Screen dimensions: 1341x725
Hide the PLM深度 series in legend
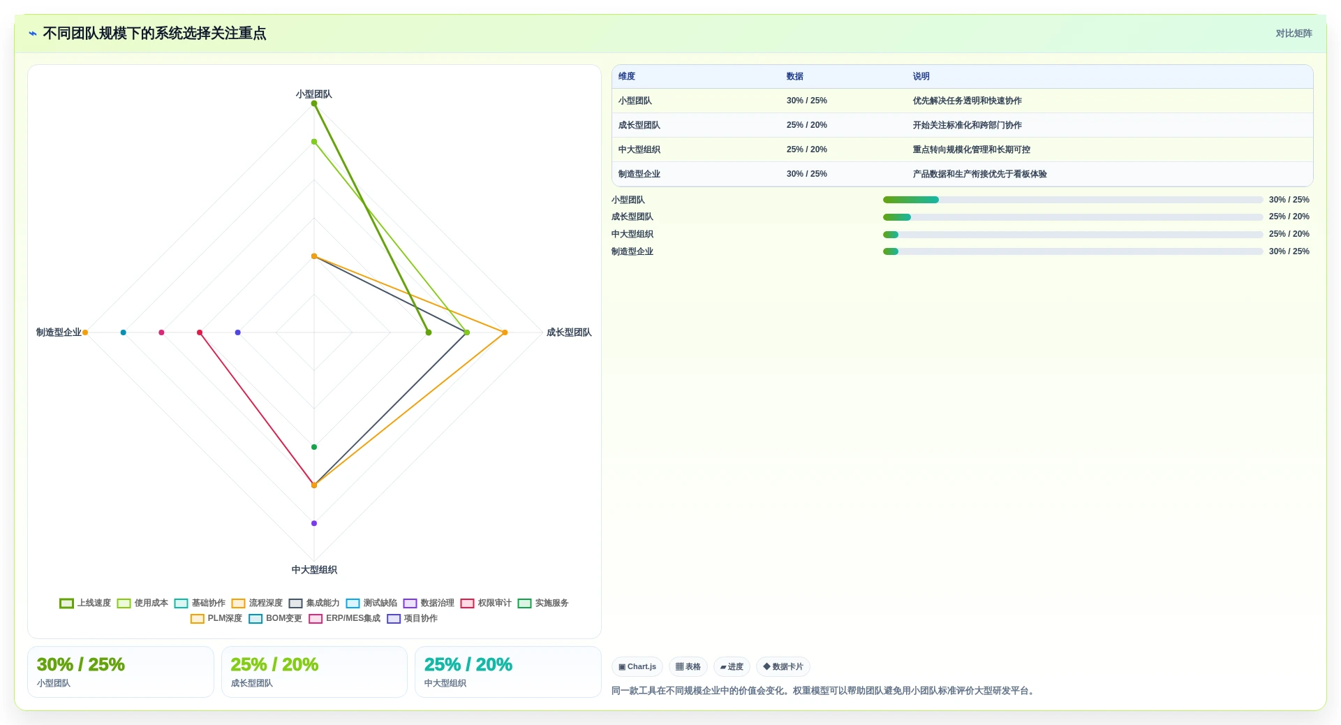216,618
